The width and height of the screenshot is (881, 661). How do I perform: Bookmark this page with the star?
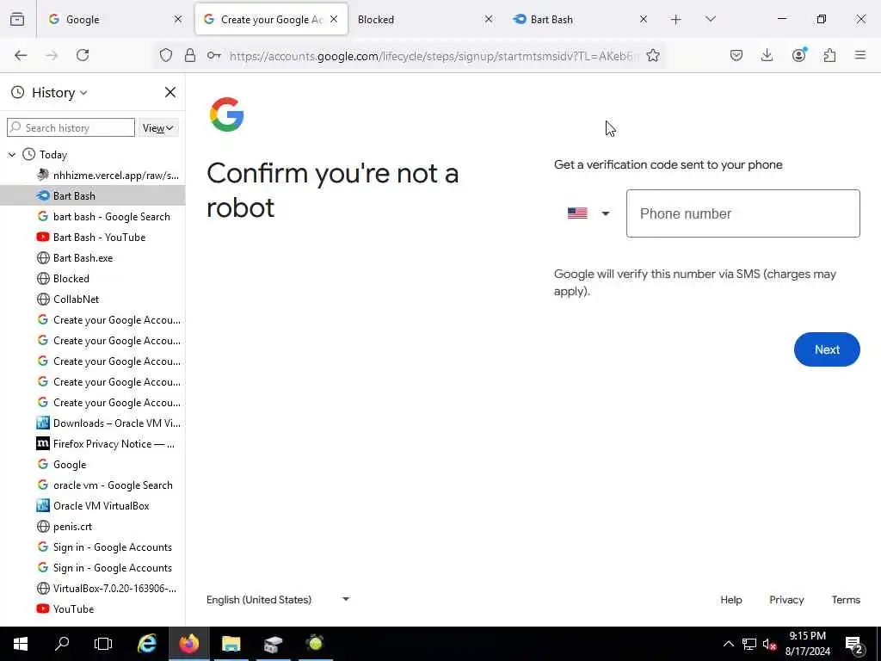coord(653,55)
